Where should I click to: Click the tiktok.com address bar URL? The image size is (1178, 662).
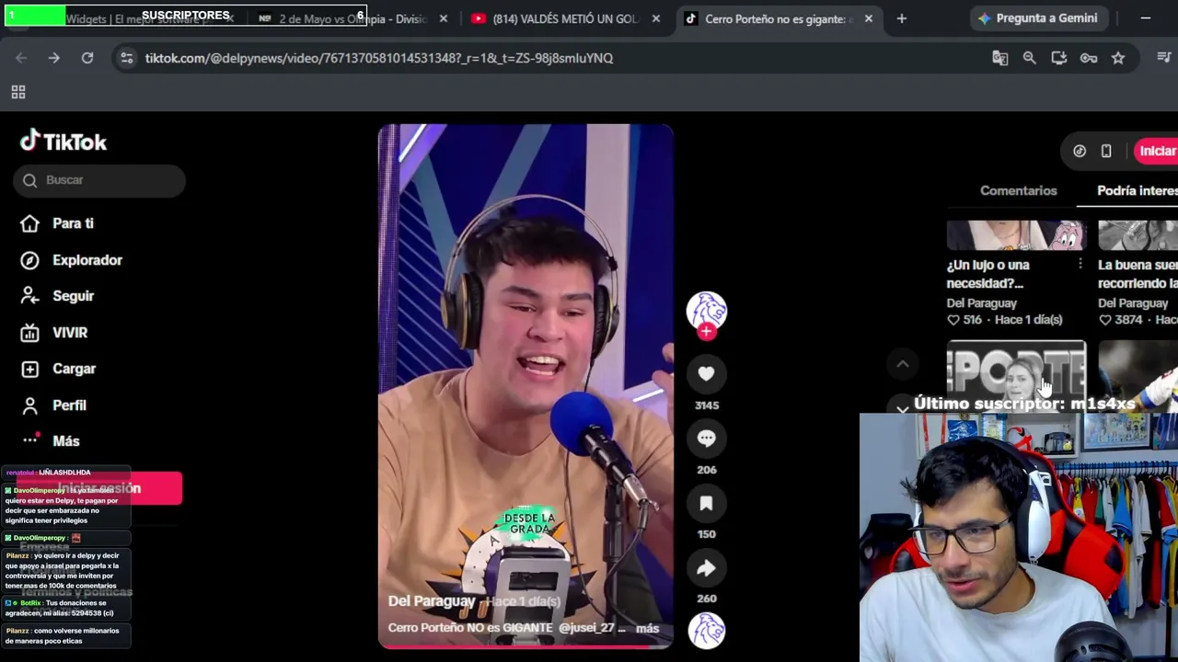pyautogui.click(x=379, y=58)
